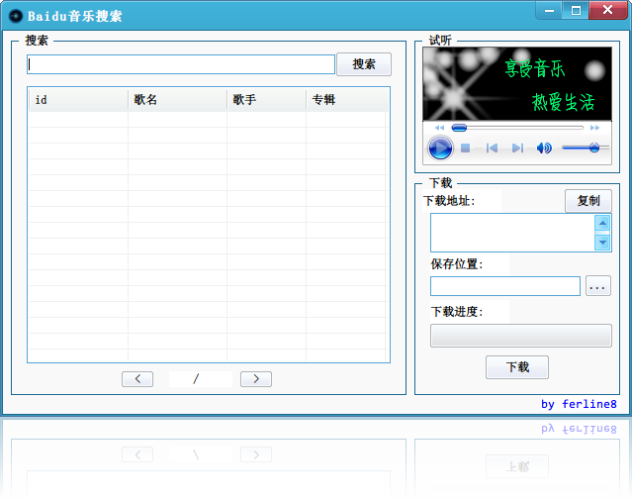
Task: Adjust the volume slider knob
Action: tap(593, 148)
